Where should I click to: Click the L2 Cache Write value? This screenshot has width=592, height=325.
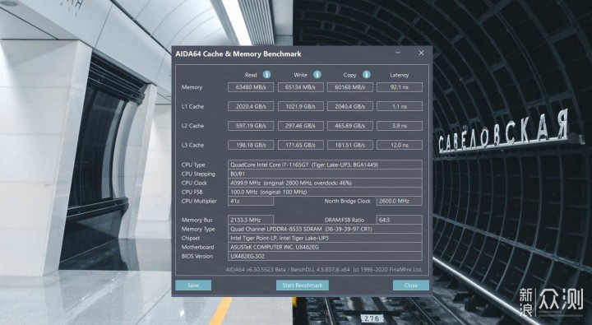pyautogui.click(x=301, y=126)
